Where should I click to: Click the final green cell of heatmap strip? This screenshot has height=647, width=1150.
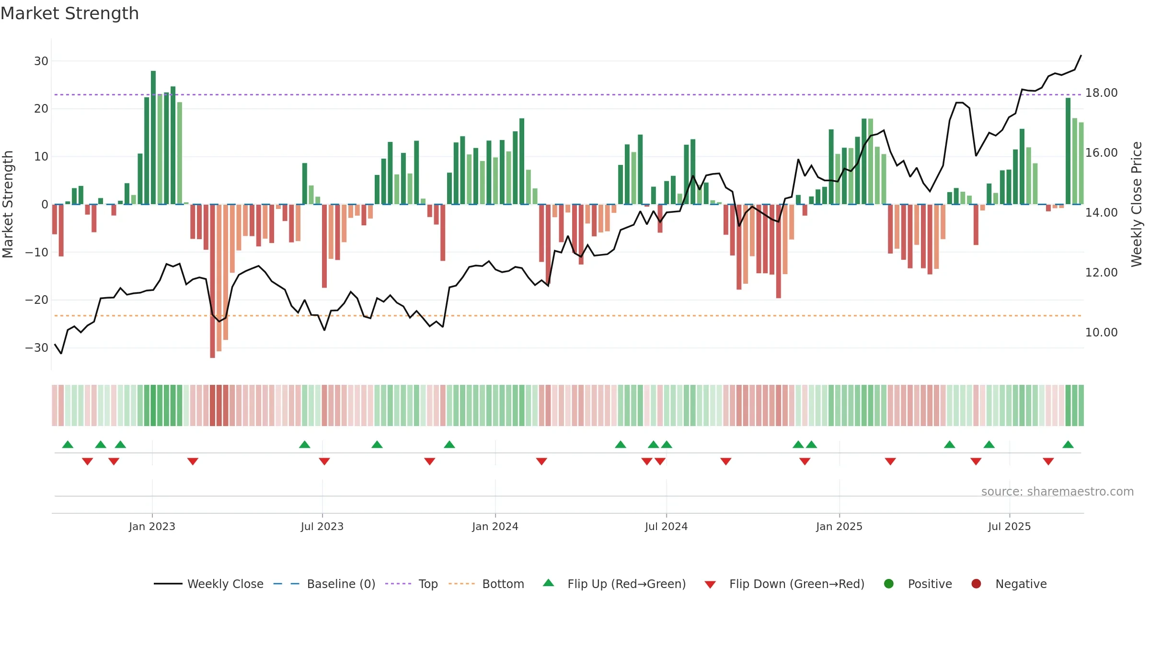click(1081, 405)
